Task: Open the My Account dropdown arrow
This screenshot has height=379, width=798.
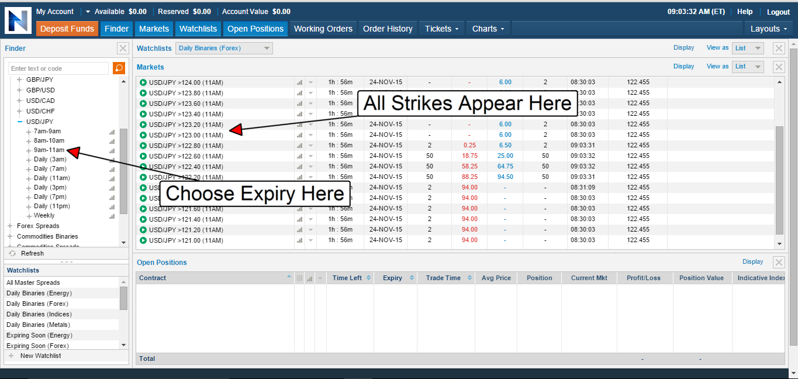Action: point(87,12)
